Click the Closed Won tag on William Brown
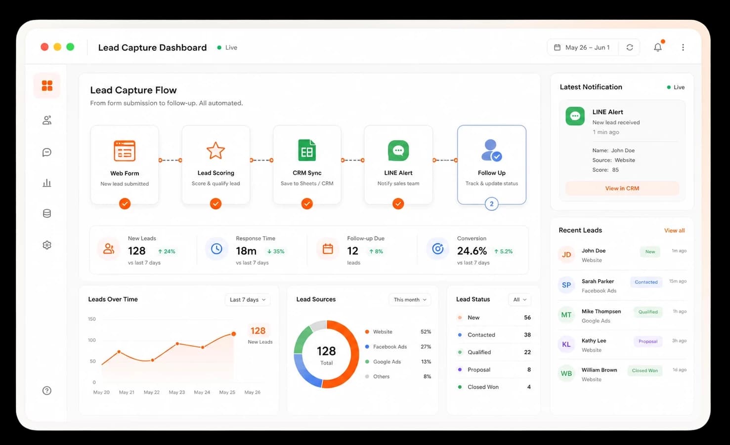Viewport: 730px width, 445px height. 644,370
